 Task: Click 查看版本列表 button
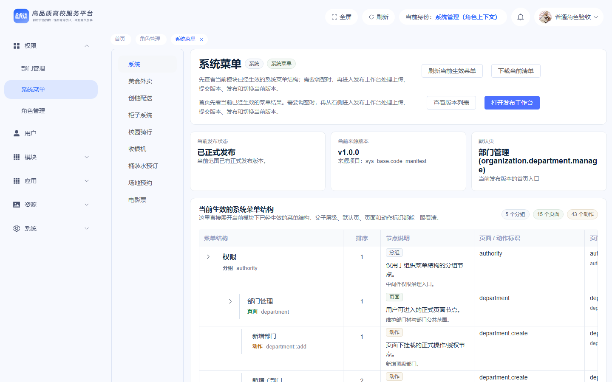point(451,103)
